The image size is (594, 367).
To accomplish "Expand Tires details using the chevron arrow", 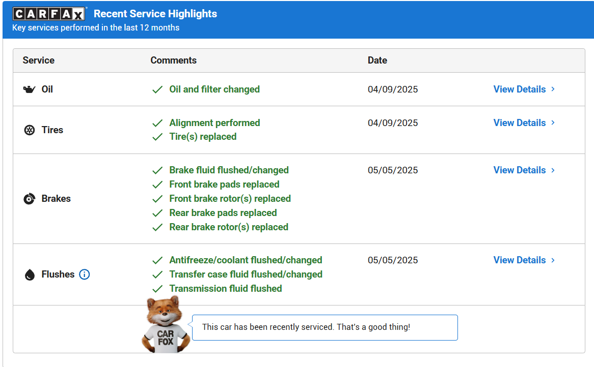I will (x=553, y=123).
